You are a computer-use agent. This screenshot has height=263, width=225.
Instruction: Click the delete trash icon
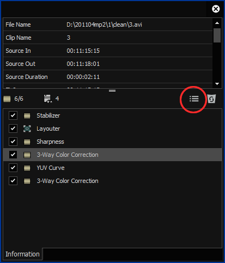tap(211, 99)
